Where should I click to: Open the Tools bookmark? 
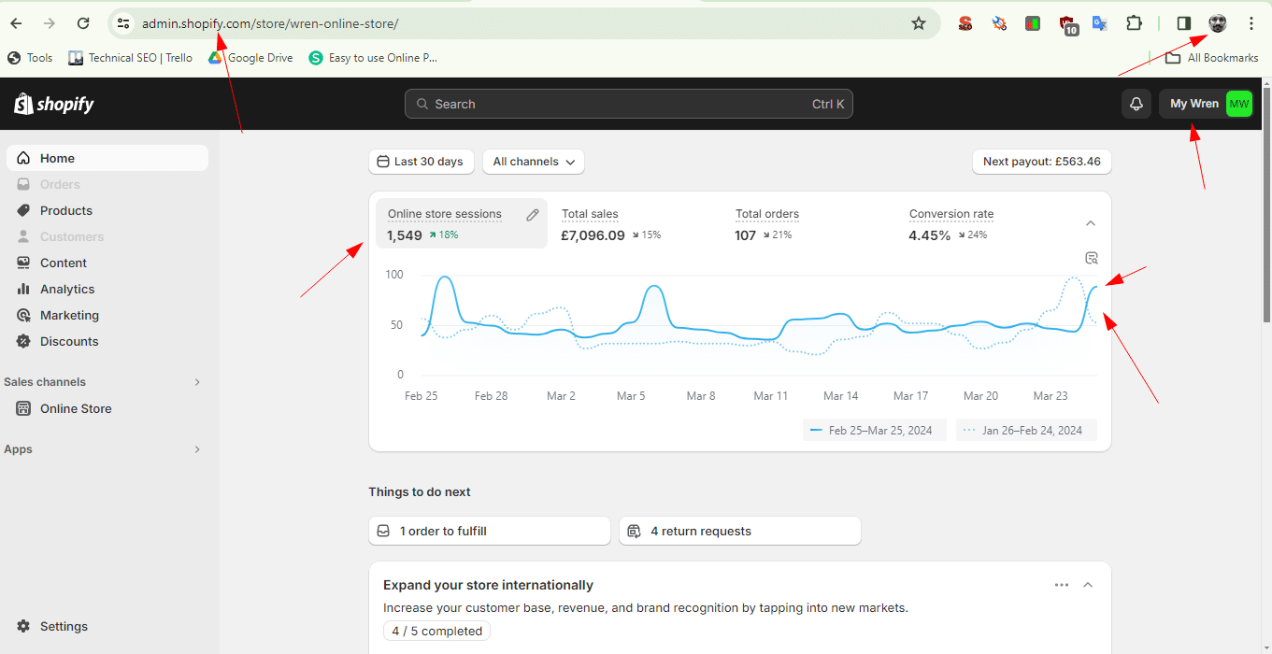pyautogui.click(x=30, y=58)
